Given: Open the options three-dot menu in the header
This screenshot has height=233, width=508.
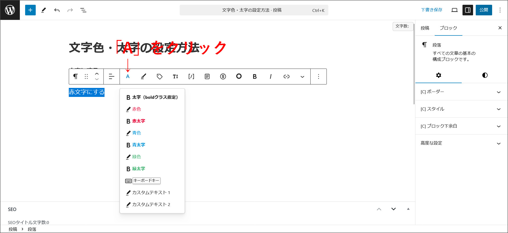Looking at the screenshot, I should click(x=500, y=10).
